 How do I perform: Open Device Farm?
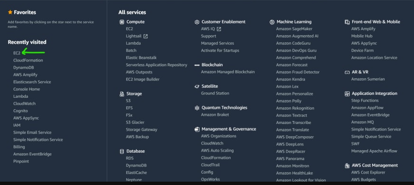[x=362, y=51]
